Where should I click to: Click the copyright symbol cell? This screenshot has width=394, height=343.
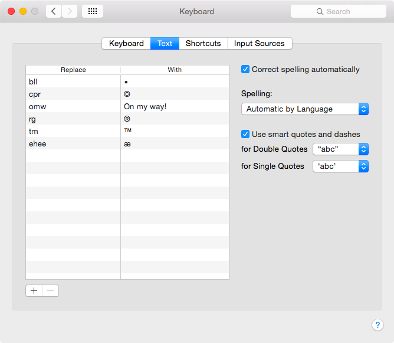[x=175, y=94]
